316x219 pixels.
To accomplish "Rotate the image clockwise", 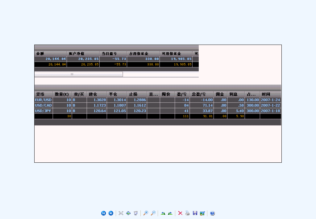I will [x=163, y=213].
